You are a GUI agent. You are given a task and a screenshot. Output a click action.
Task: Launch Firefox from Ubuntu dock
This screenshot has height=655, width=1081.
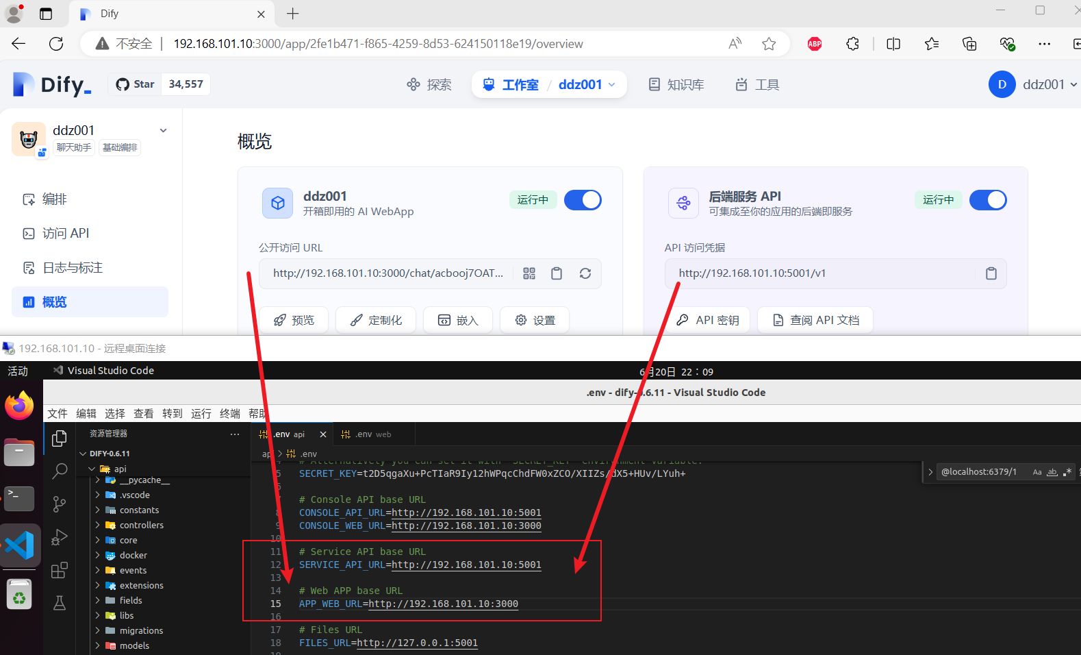pos(19,406)
